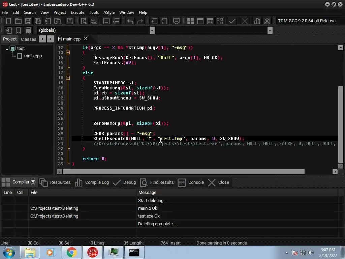The height and width of the screenshot is (259, 345).
Task: Close the bottom panel via Close tab
Action: tap(218, 182)
